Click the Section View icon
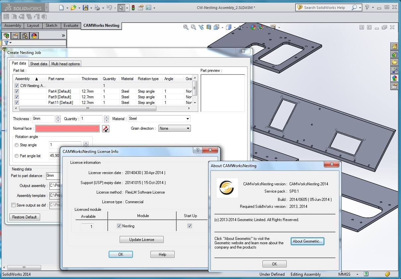Screen dimensions: 401x279 tap(209, 27)
